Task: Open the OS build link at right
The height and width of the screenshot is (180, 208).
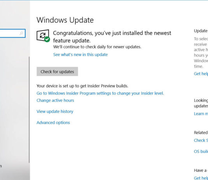Action: click(x=201, y=151)
